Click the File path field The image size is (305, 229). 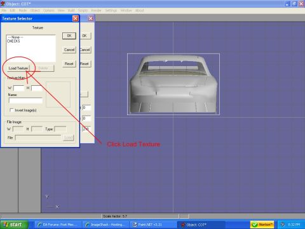click(38, 137)
